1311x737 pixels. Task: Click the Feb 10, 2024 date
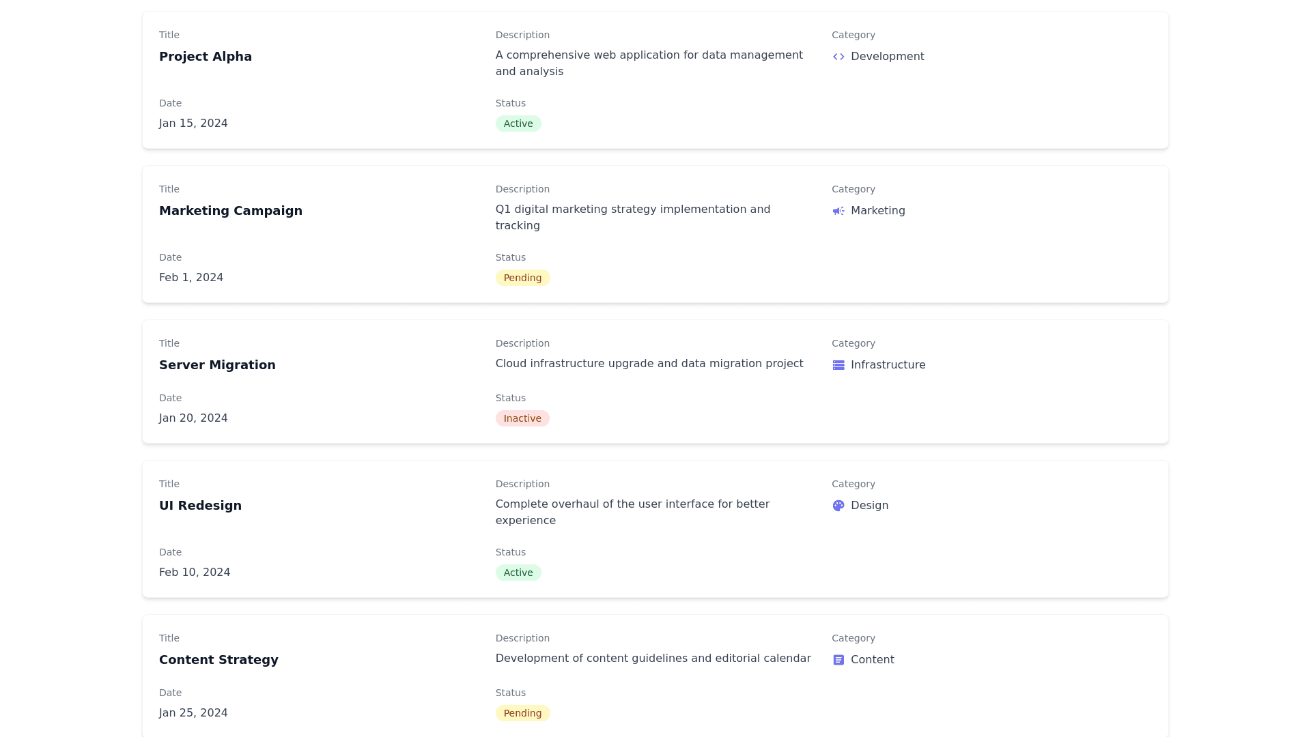coord(195,573)
